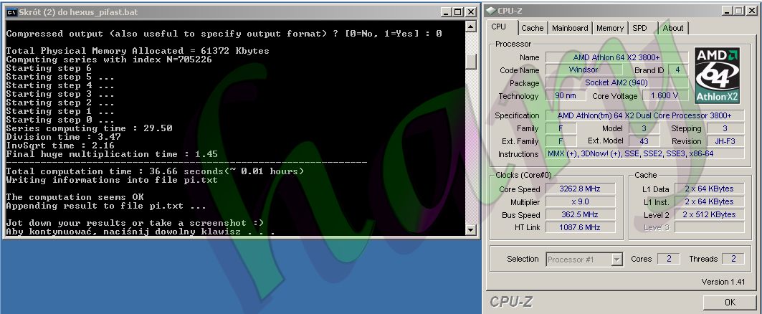Click the Multiplier value x 9.0
Screen dimensions: 762x314
tap(580, 201)
